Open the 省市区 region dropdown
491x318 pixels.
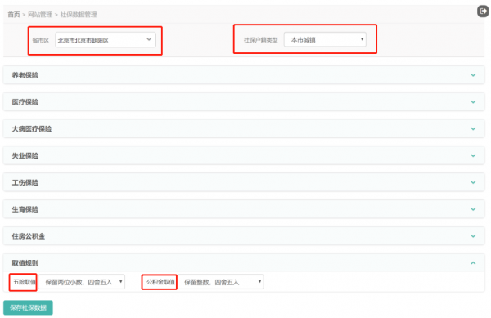pos(106,40)
